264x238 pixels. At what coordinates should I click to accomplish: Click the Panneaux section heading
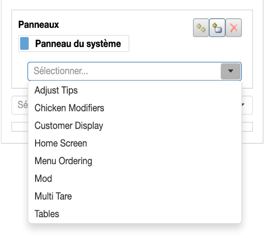(38, 24)
